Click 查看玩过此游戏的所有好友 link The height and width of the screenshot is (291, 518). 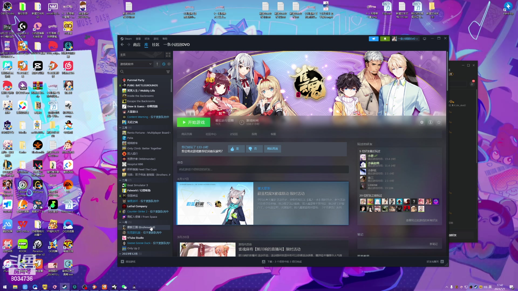(422, 220)
